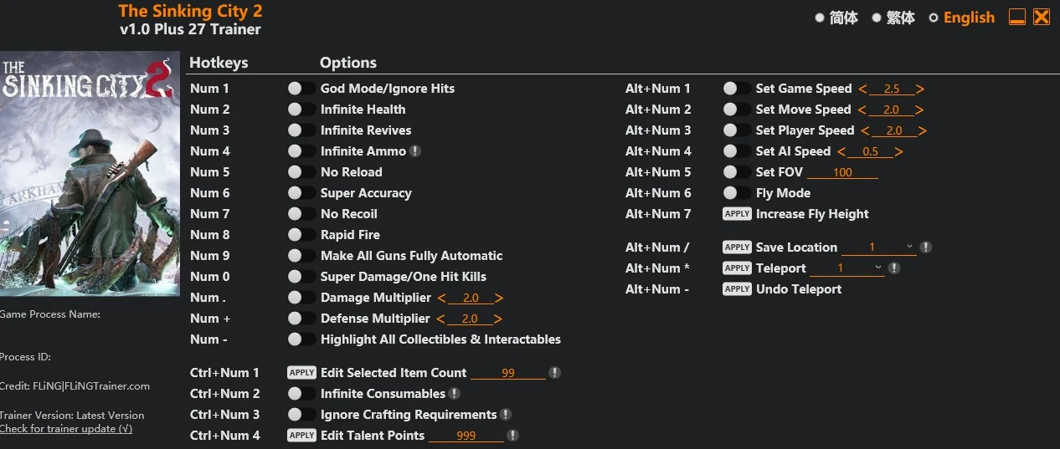1060x449 pixels.
Task: Click info icon beside Infinite Consumables
Action: tap(454, 394)
